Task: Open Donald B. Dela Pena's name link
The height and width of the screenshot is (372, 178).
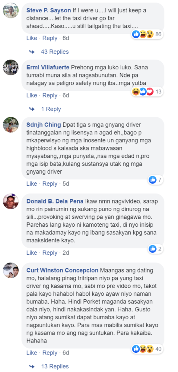Action: (55, 201)
